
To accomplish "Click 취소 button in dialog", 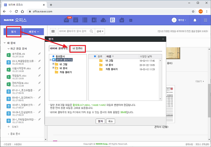I will click(x=110, y=121).
